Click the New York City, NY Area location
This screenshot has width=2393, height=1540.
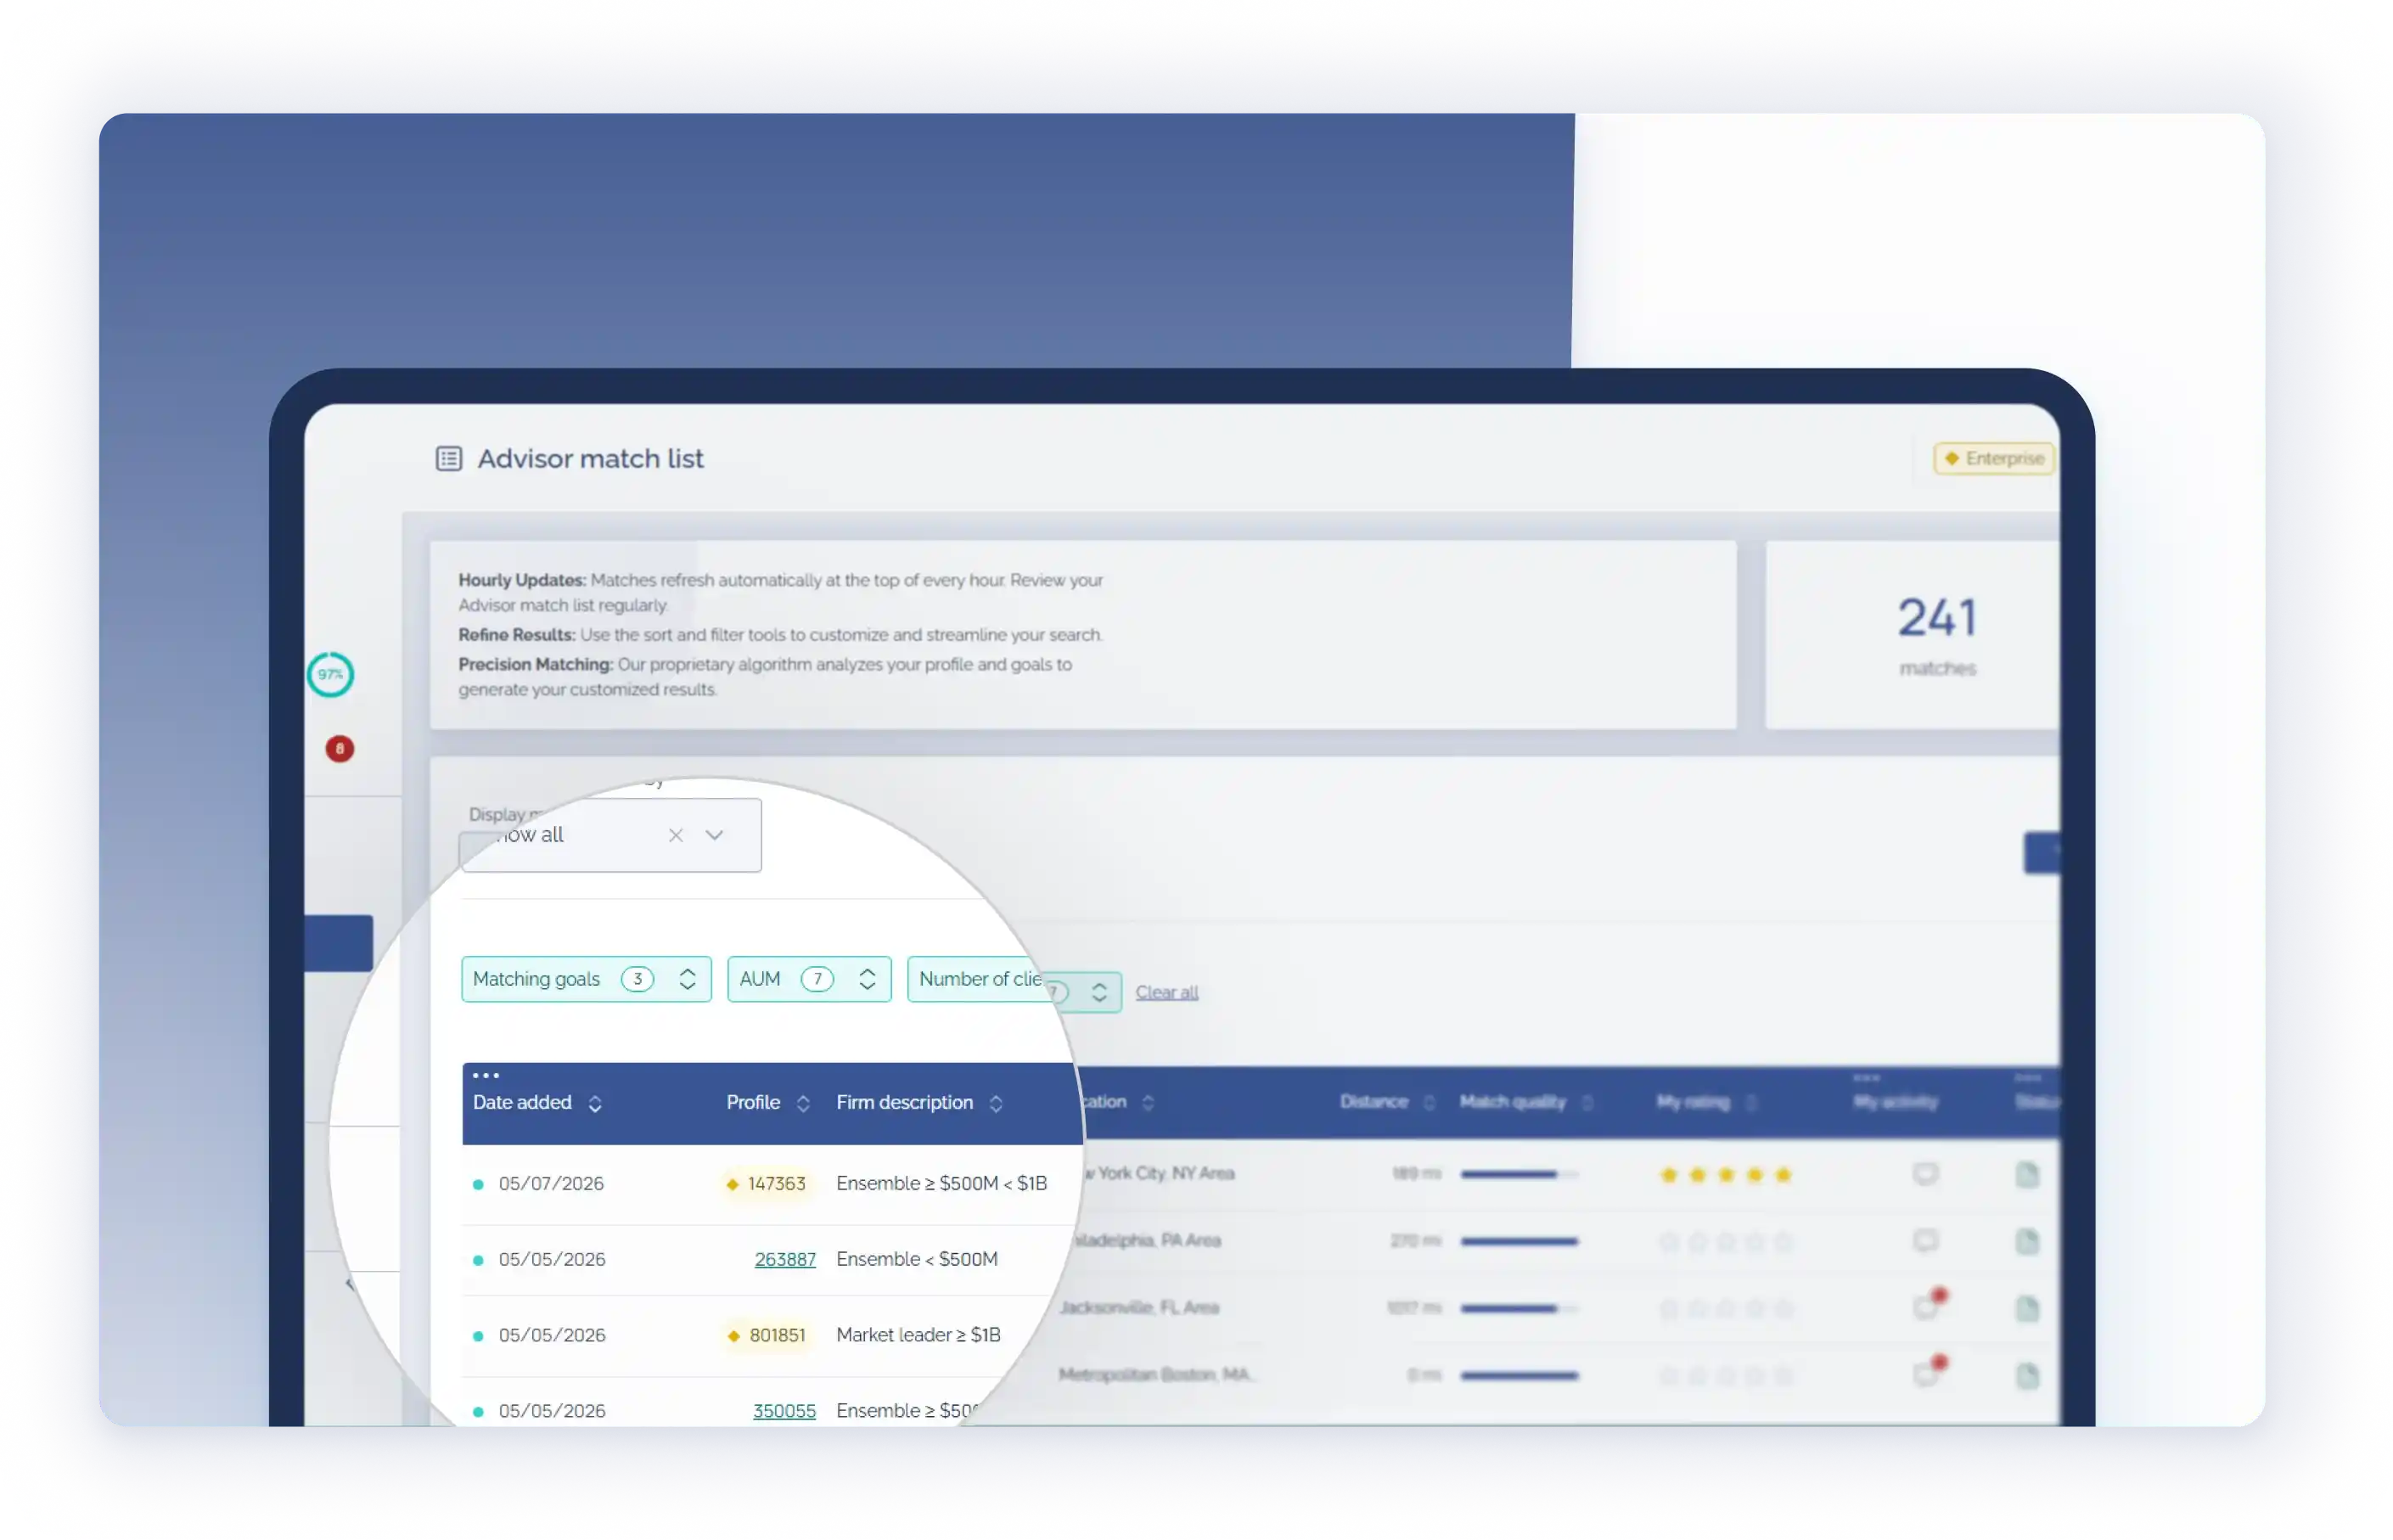point(1160,1173)
